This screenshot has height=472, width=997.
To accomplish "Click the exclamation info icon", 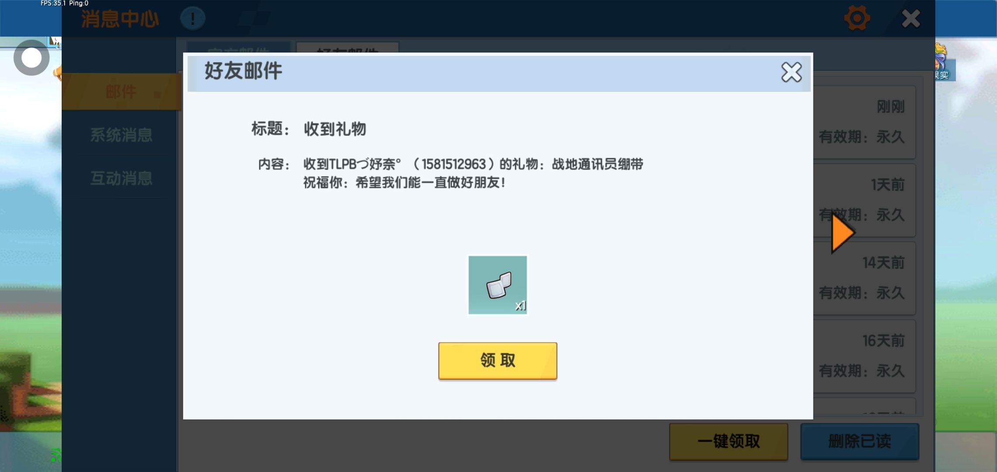I will click(192, 18).
